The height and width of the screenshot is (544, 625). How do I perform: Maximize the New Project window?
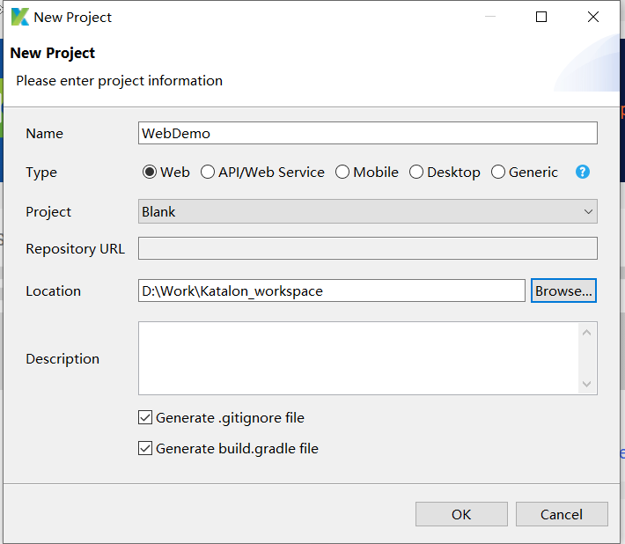541,17
